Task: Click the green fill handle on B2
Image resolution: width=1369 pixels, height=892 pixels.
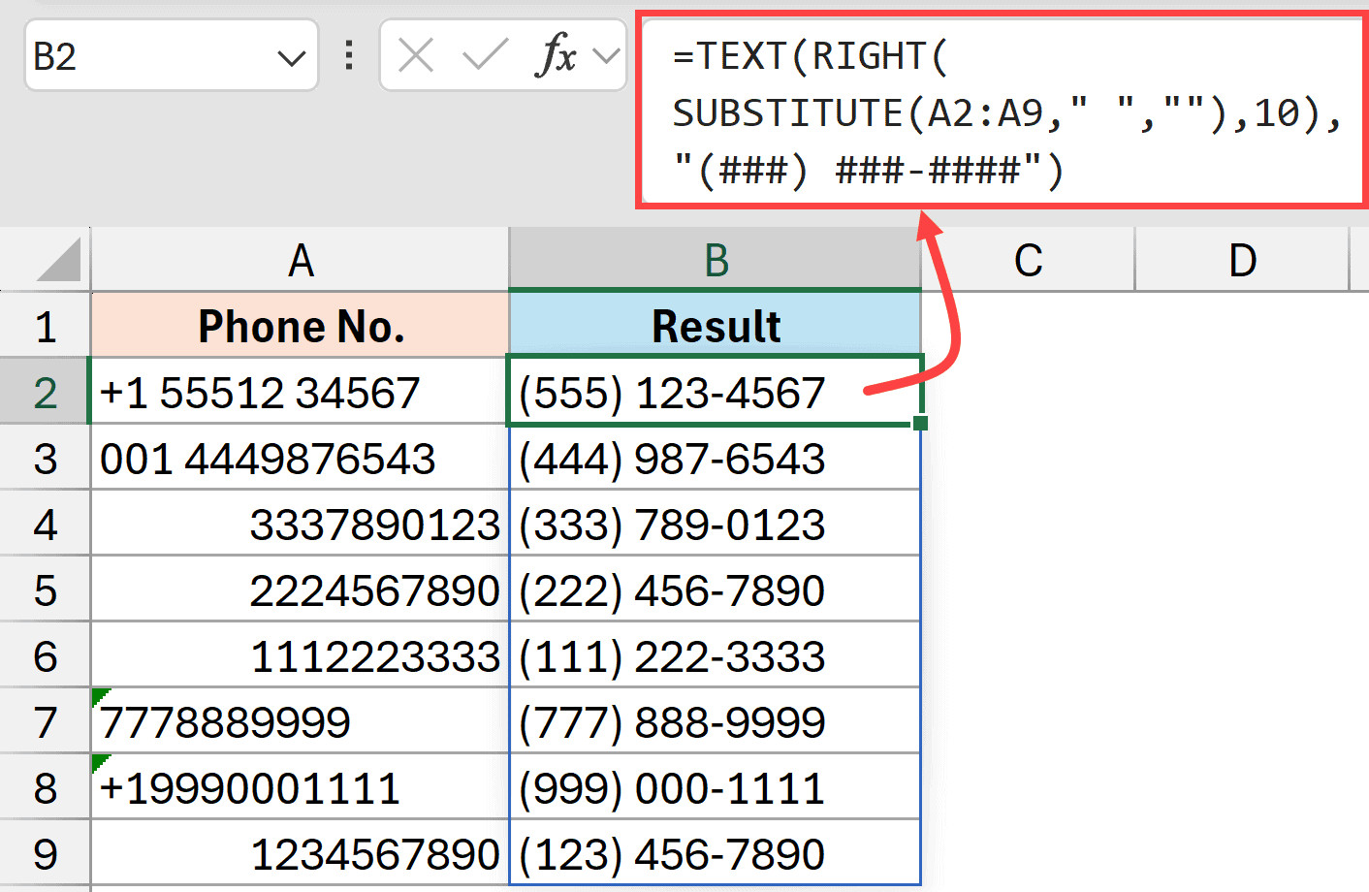Action: tap(920, 423)
